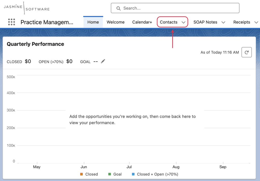
Task: Click the search magnifier icon
Action: [118, 8]
